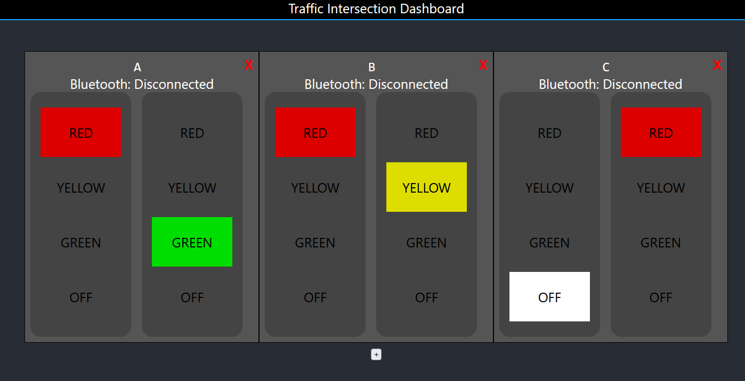Set intersection B's second light to GREEN
745x381 pixels.
pos(426,243)
